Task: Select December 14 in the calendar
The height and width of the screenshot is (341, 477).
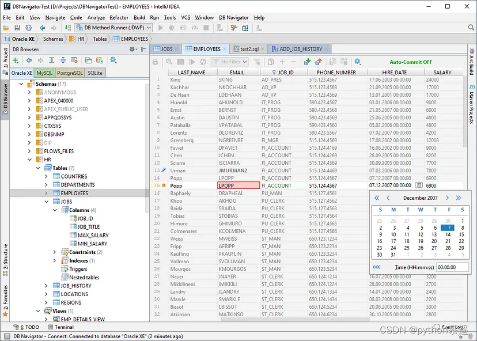Action: [448, 234]
